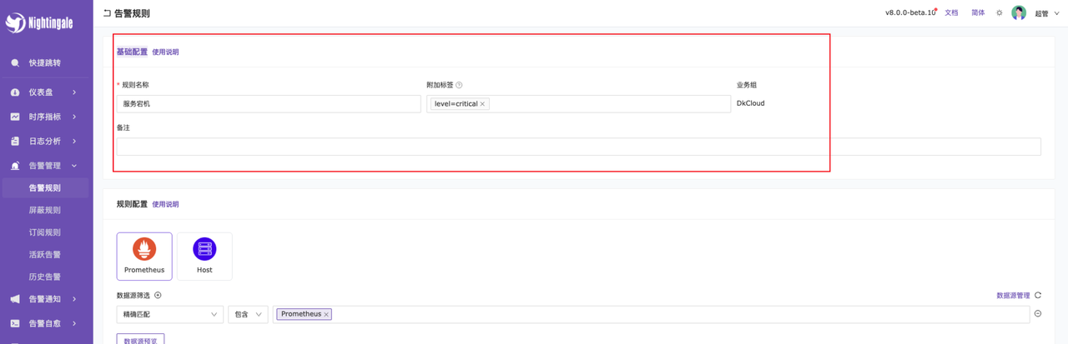1068x344 pixels.
Task: Click the 规则名称 input field
Action: [269, 104]
